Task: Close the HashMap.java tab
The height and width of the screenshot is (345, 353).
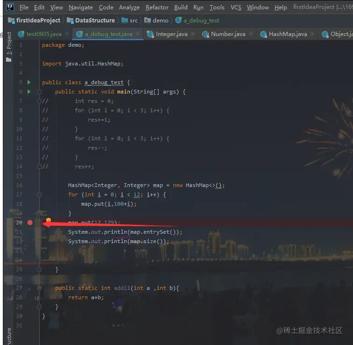Action: pos(312,34)
